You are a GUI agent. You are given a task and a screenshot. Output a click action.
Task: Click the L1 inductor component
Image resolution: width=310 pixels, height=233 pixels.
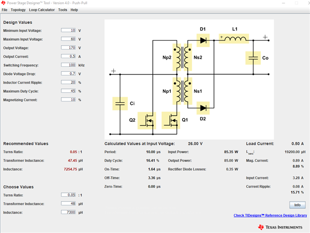tap(234, 39)
